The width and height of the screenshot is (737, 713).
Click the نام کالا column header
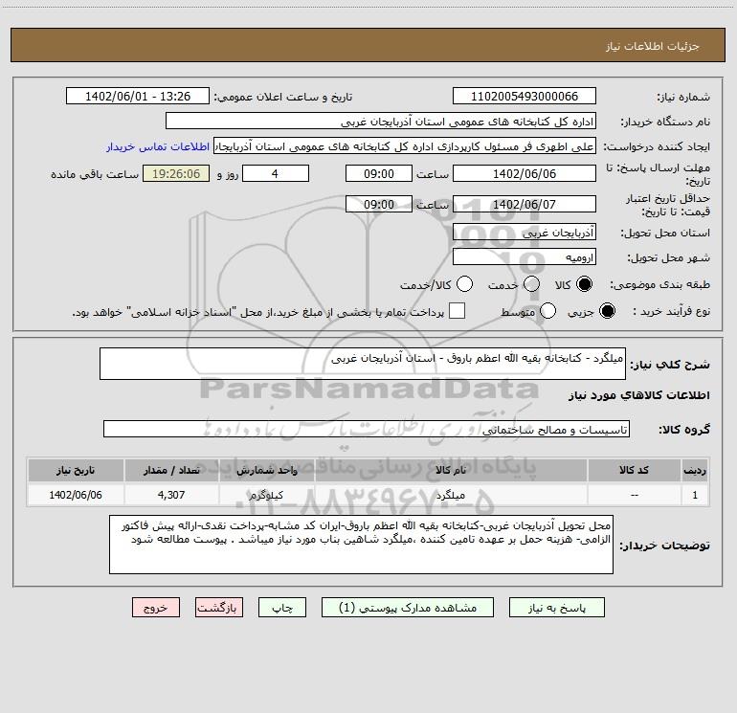tap(451, 470)
